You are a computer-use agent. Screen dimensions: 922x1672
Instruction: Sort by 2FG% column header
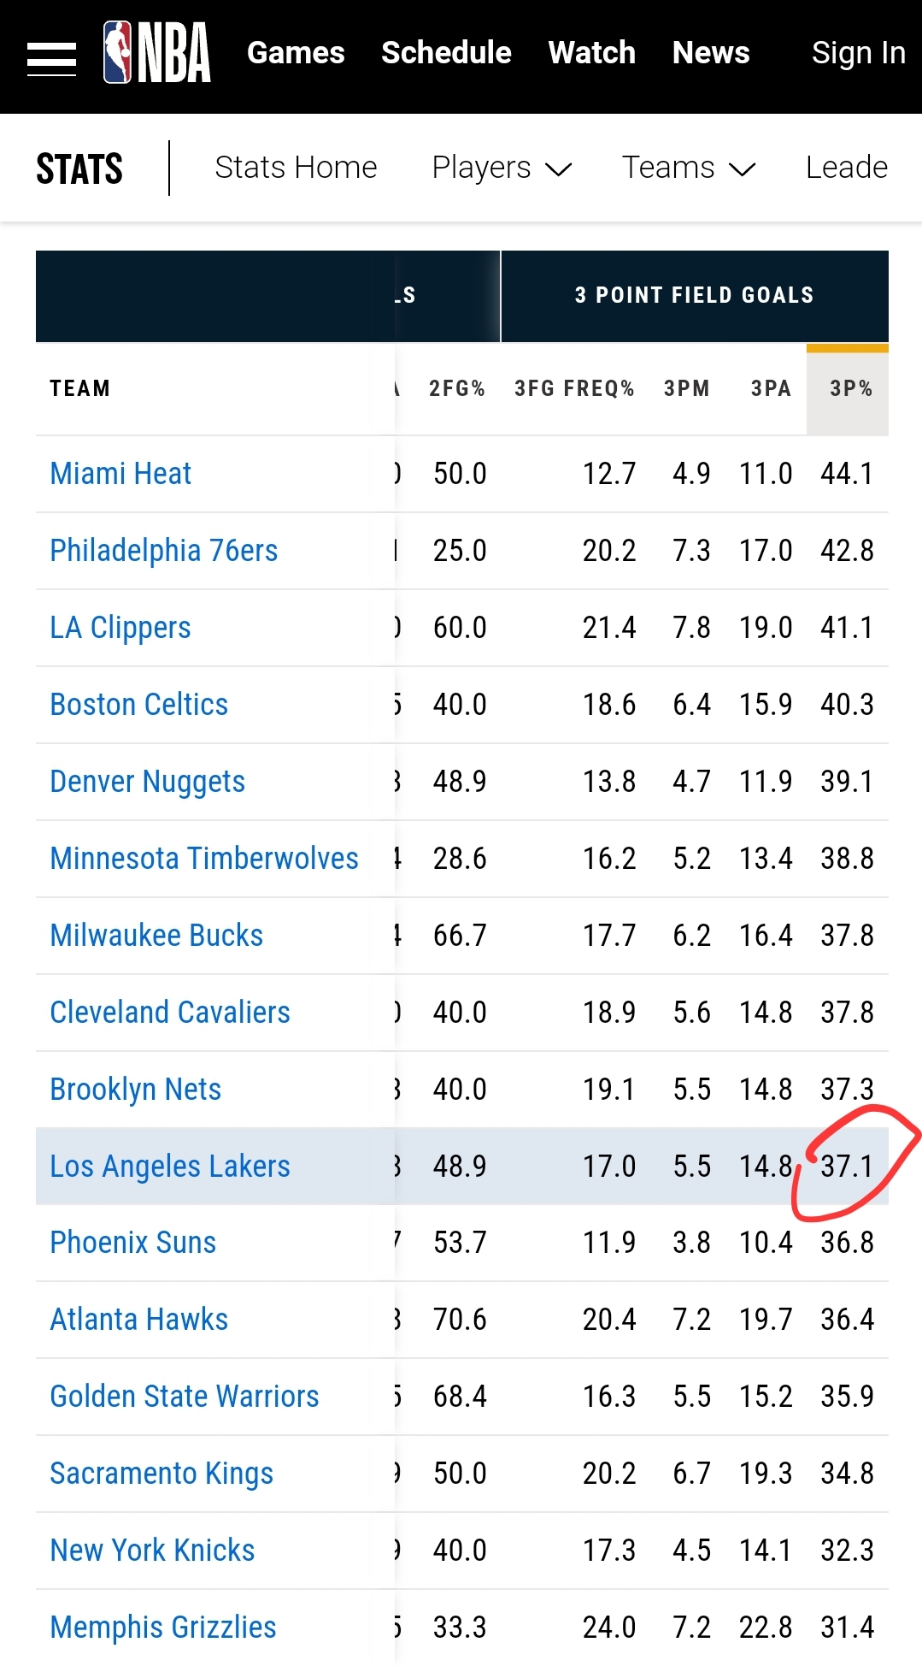point(457,389)
